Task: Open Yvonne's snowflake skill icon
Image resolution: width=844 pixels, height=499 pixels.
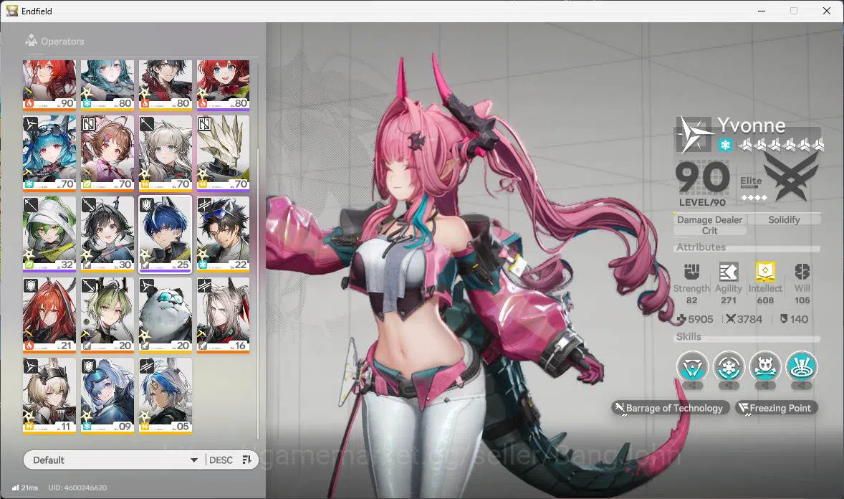Action: (x=729, y=367)
